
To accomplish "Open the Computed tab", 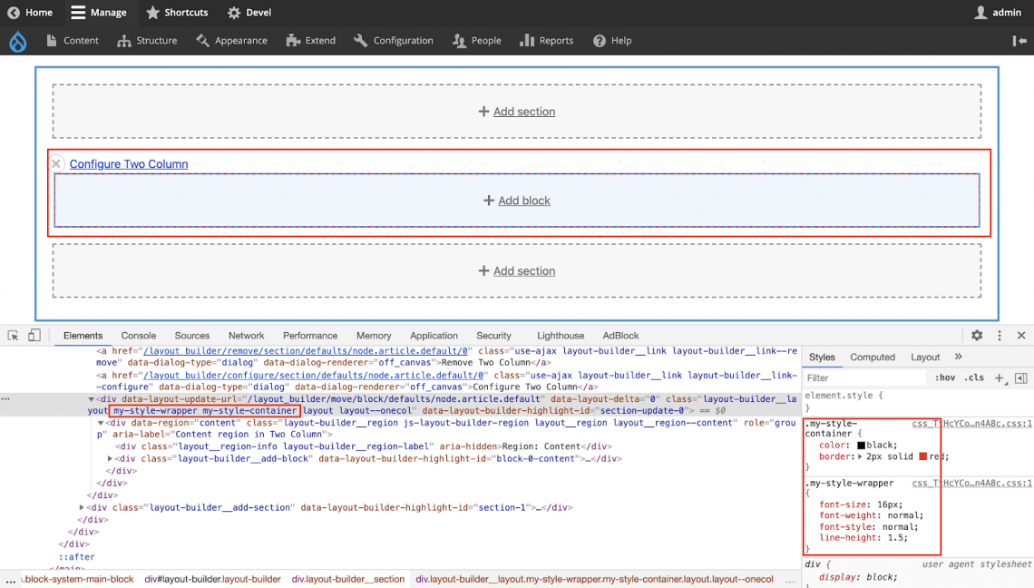I will (x=872, y=358).
